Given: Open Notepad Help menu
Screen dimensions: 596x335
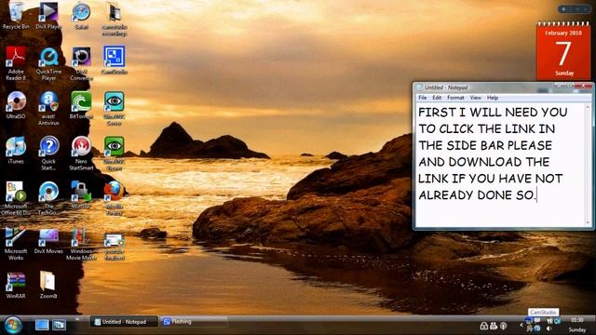Looking at the screenshot, I should (x=493, y=98).
